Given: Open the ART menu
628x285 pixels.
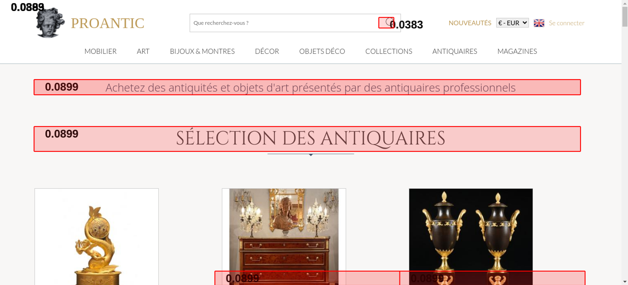Looking at the screenshot, I should click(x=143, y=51).
